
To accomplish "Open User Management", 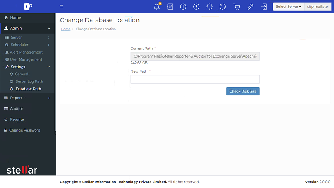I will 26,59.
